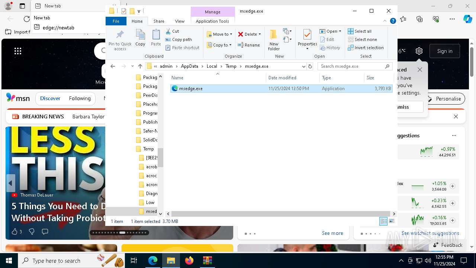Viewport: 476px width, 268px height.
Task: Switch to the Share ribbon tab
Action: (159, 21)
